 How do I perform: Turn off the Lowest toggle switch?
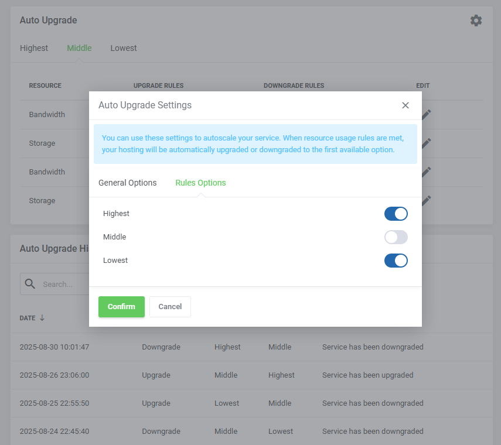(x=396, y=261)
